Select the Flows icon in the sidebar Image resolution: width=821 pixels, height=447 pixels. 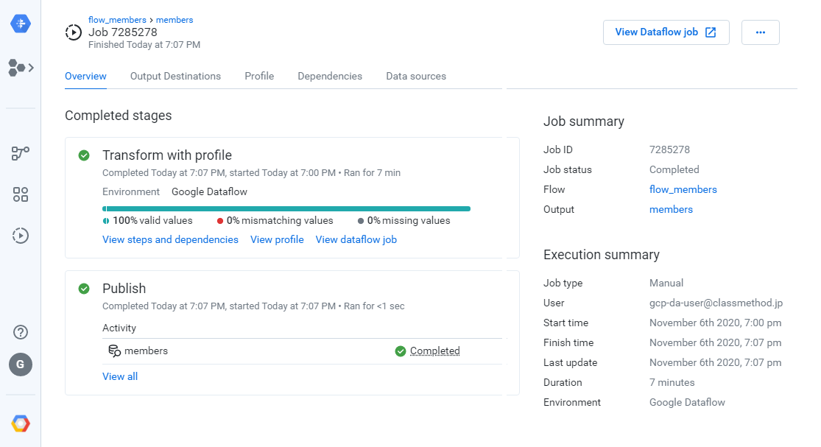click(17, 67)
